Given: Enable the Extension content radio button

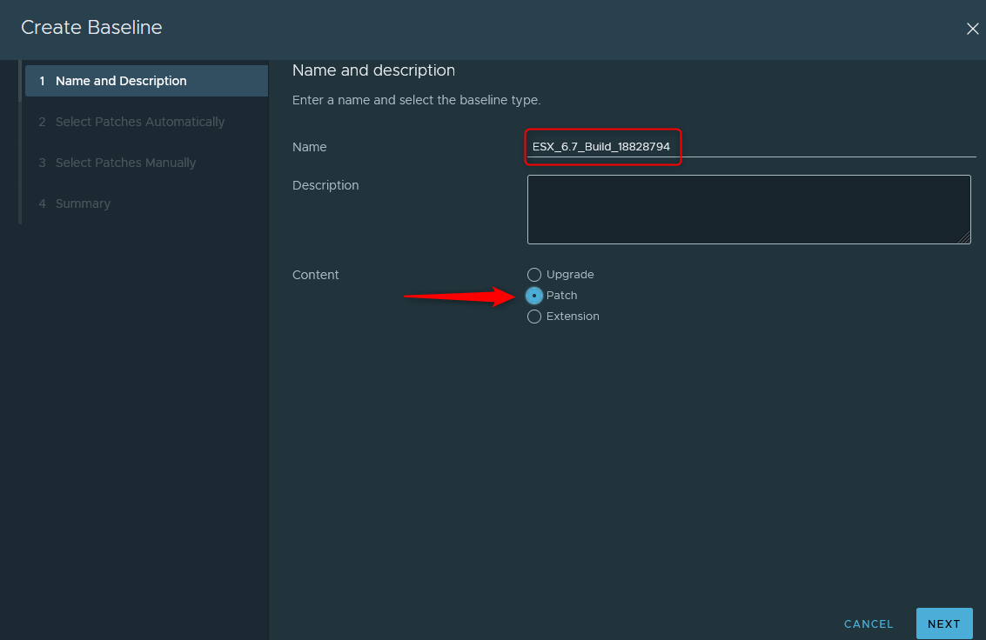Looking at the screenshot, I should pos(534,317).
